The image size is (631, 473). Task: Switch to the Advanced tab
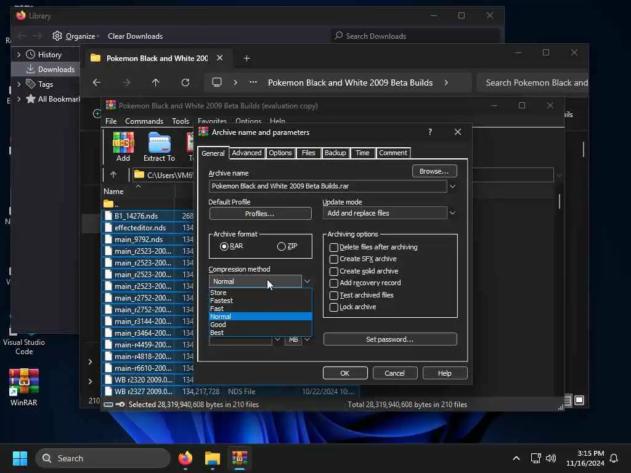(x=246, y=153)
